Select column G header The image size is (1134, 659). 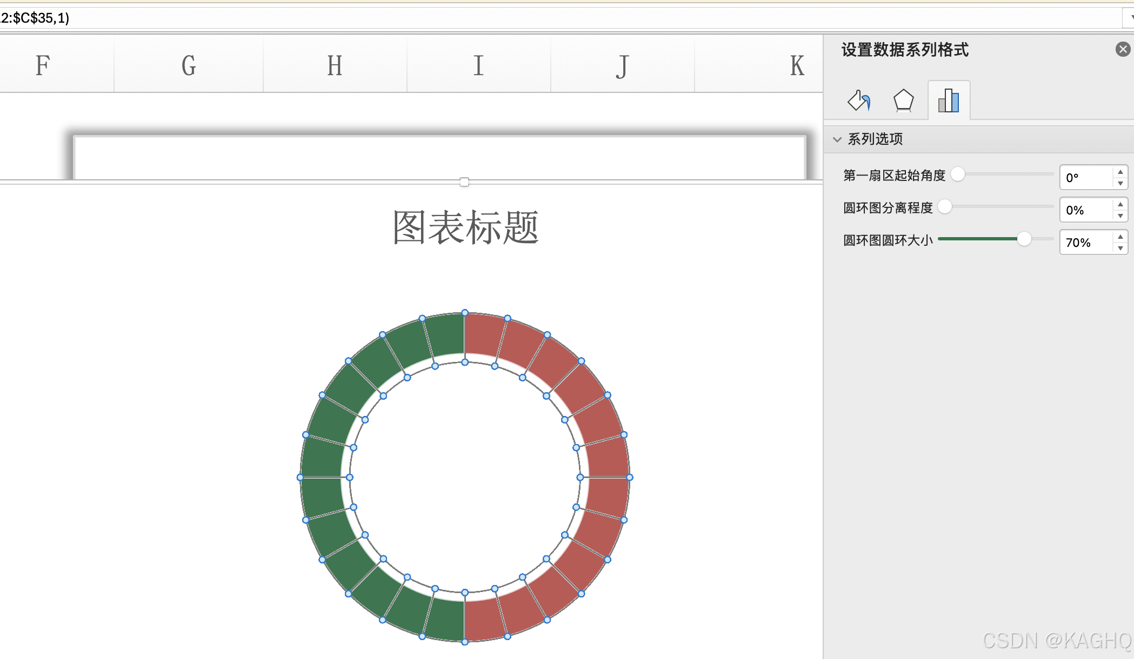tap(188, 65)
